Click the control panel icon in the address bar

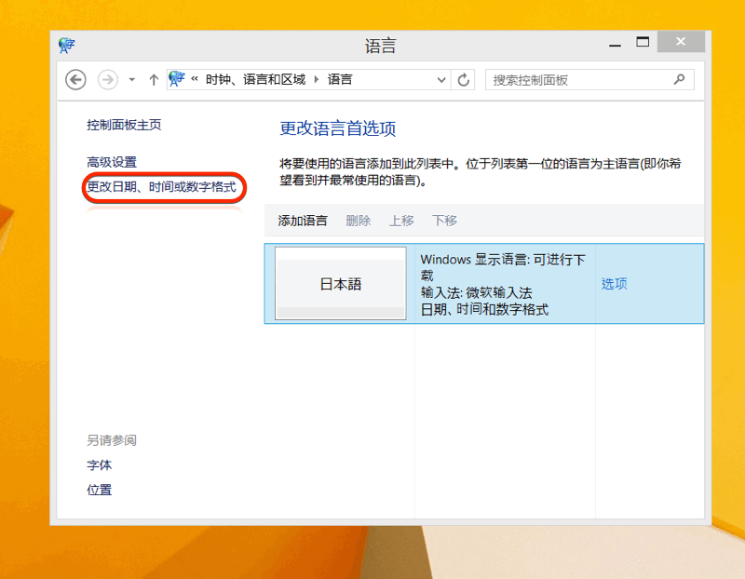point(177,80)
